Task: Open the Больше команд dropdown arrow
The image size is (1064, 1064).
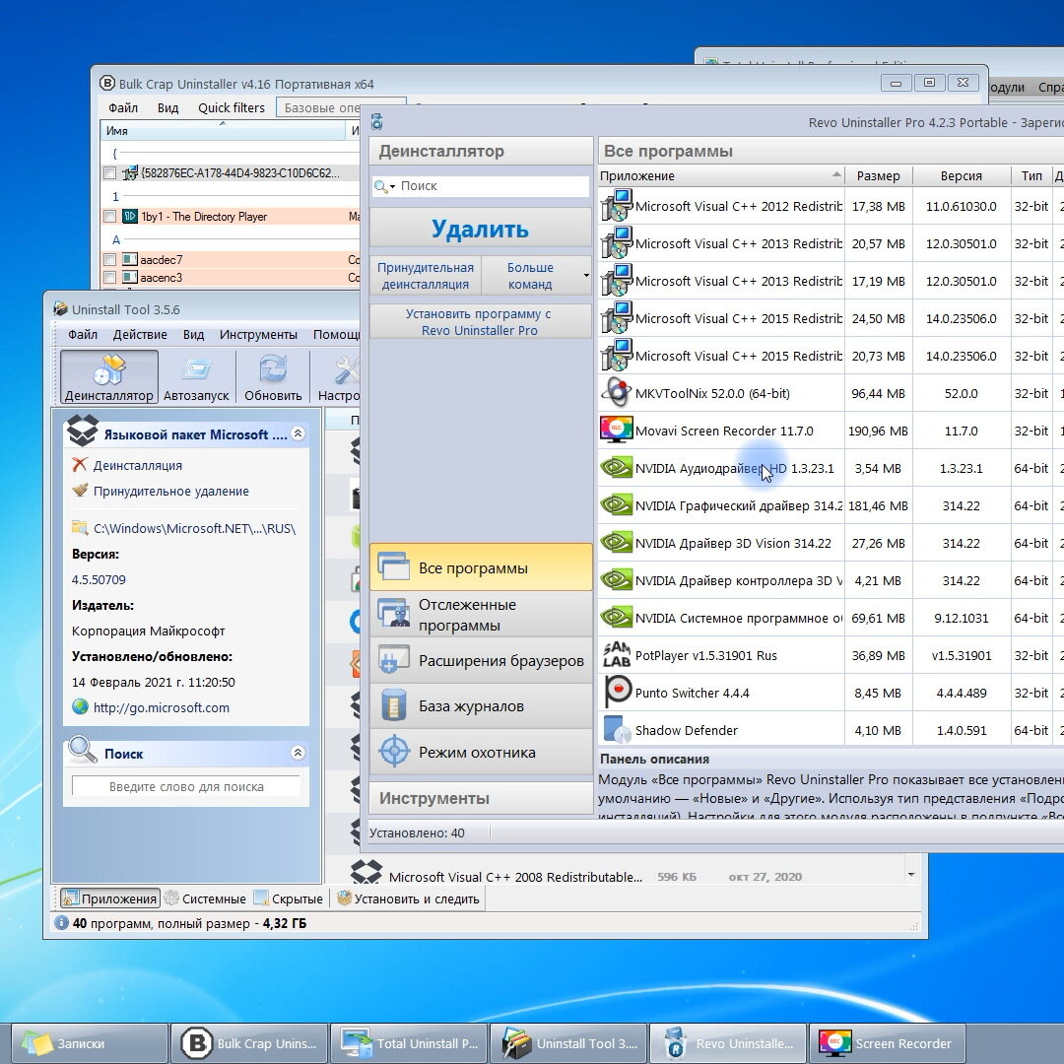Action: coord(585,276)
